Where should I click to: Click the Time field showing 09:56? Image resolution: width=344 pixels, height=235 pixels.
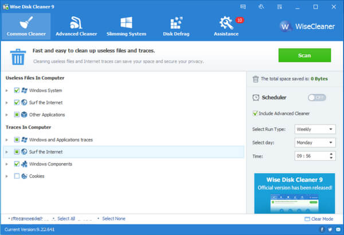315,156
